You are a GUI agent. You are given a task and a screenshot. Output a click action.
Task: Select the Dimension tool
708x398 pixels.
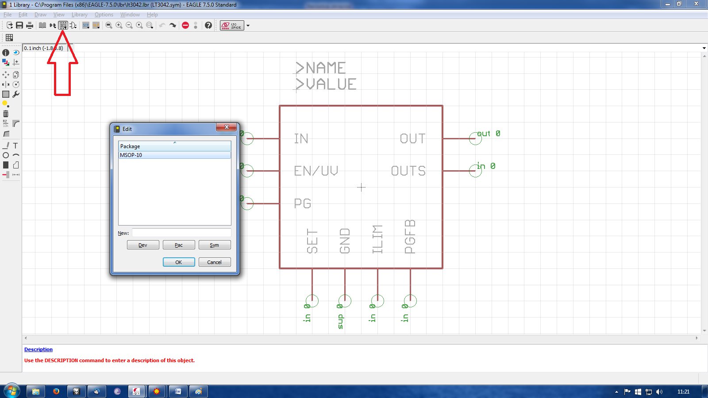[16, 175]
